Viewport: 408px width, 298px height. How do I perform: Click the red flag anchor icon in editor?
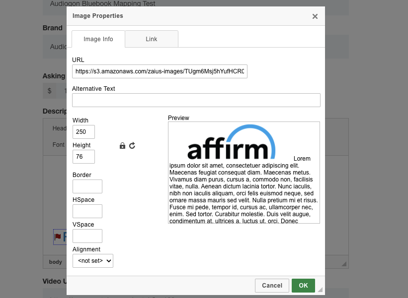(58, 237)
